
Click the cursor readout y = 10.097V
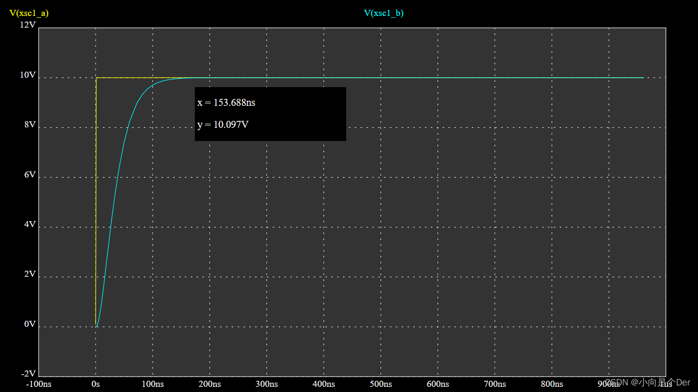[x=223, y=125]
